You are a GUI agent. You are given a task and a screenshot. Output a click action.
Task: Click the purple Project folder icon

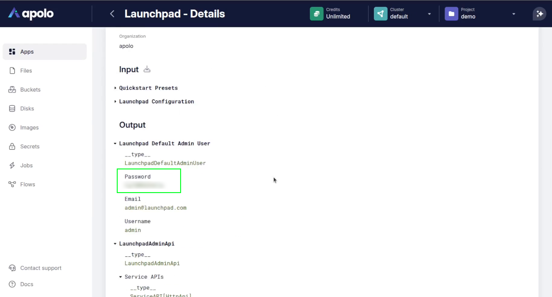[451, 14]
